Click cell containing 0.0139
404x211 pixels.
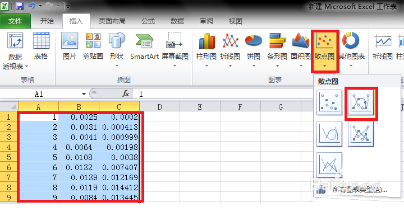click(79, 177)
